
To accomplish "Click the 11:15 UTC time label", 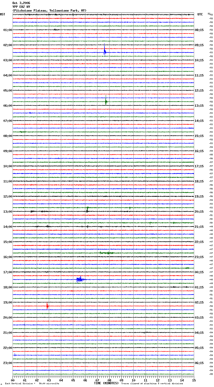I will 199,75.
